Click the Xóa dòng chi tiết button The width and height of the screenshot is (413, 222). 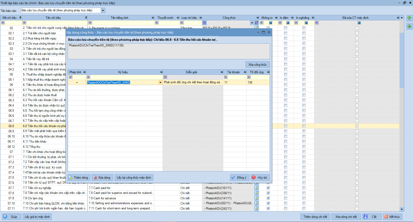(x=346, y=217)
